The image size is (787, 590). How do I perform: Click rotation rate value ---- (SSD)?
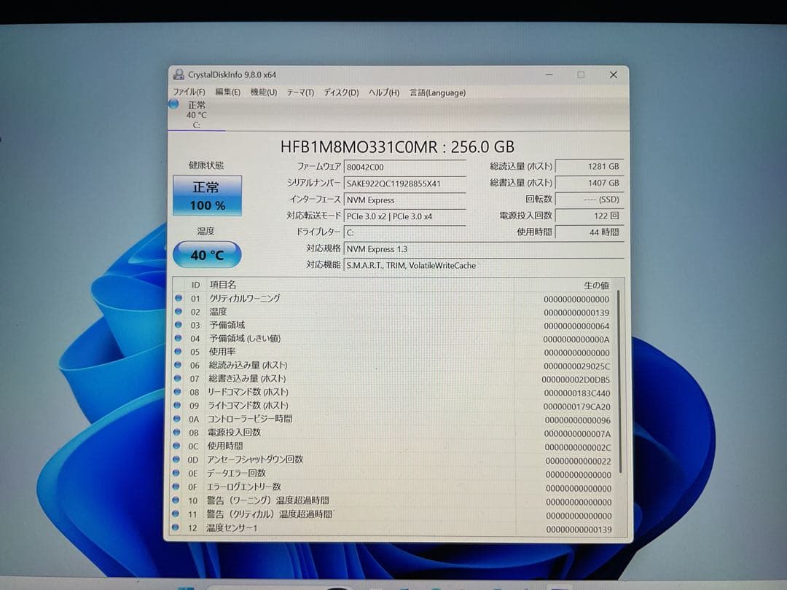[590, 199]
